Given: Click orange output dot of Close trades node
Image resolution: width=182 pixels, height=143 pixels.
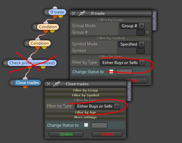Looking at the screenshot, I should 25,87.
